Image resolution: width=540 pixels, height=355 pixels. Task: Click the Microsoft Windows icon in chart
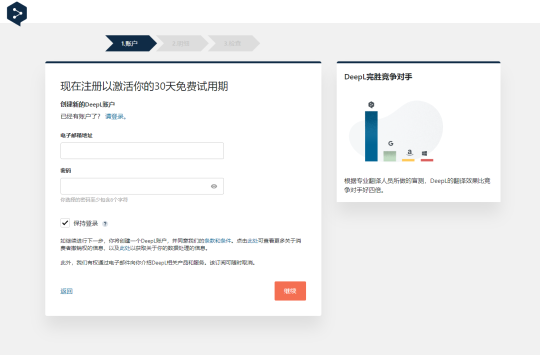tap(424, 153)
